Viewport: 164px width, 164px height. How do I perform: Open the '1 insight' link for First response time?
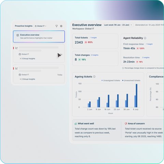pyautogui.click(x=149, y=44)
